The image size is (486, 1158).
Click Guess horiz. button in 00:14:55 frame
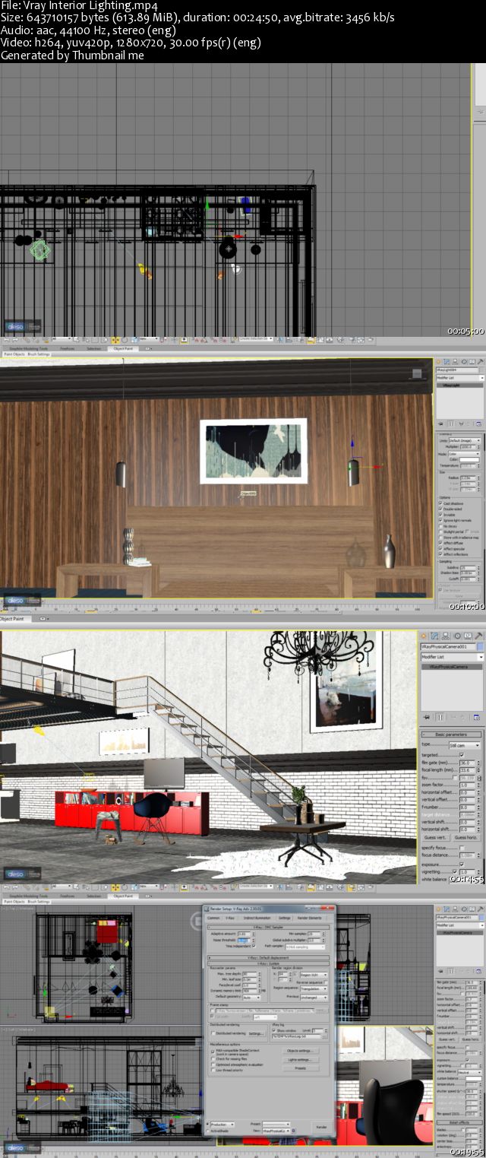[466, 837]
